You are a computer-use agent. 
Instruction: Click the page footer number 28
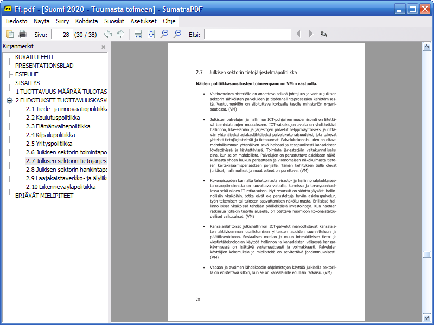pyautogui.click(x=198, y=300)
